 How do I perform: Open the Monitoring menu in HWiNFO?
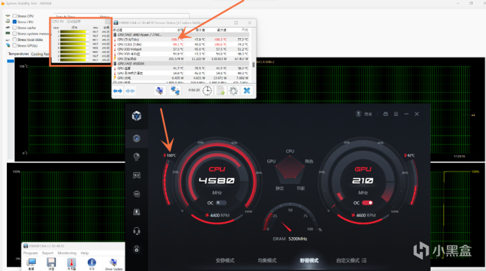67,253
